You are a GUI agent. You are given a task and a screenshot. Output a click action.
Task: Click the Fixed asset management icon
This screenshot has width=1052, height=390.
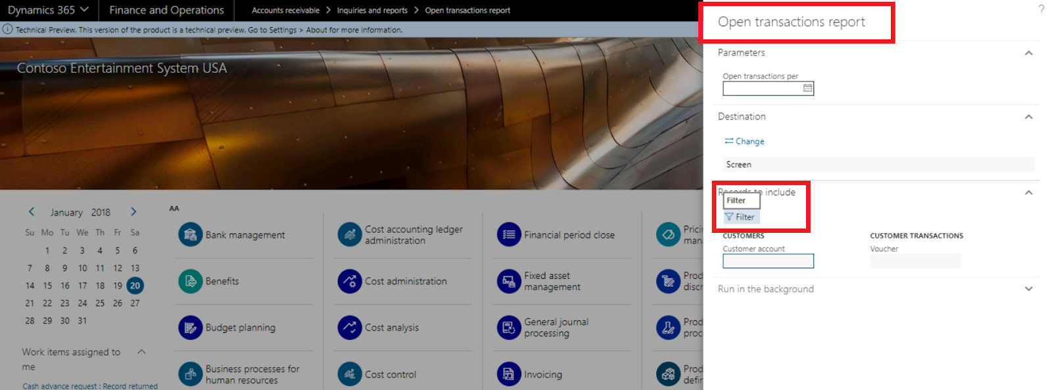(x=509, y=281)
